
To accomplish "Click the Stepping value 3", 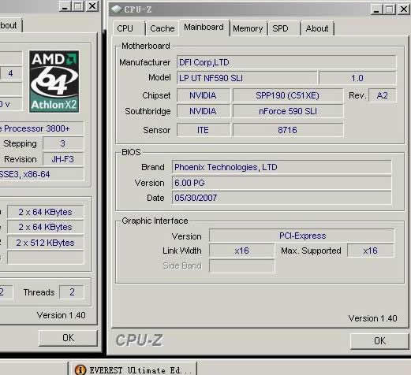I will 63,143.
